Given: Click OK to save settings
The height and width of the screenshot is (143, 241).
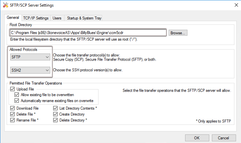Looking at the screenshot, I should pos(197,138).
